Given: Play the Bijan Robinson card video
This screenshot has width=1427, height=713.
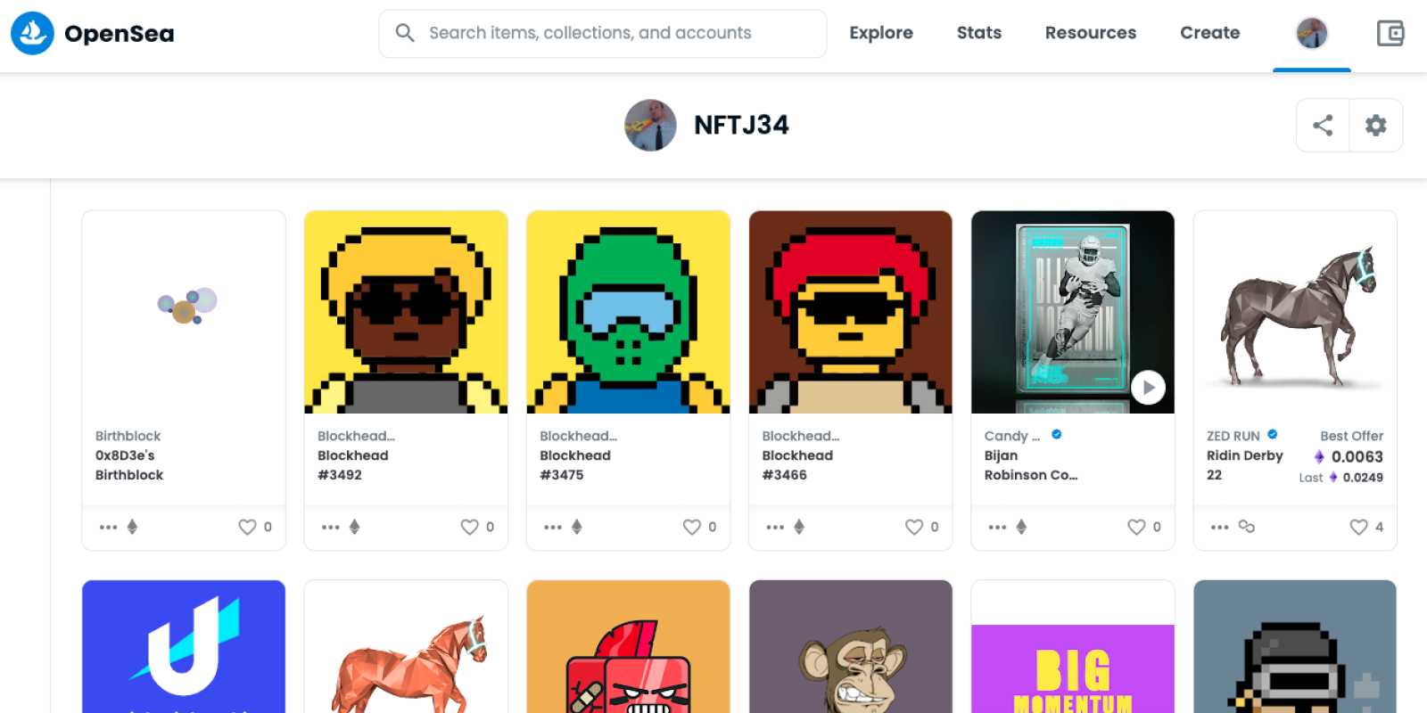Looking at the screenshot, I should 1148,388.
